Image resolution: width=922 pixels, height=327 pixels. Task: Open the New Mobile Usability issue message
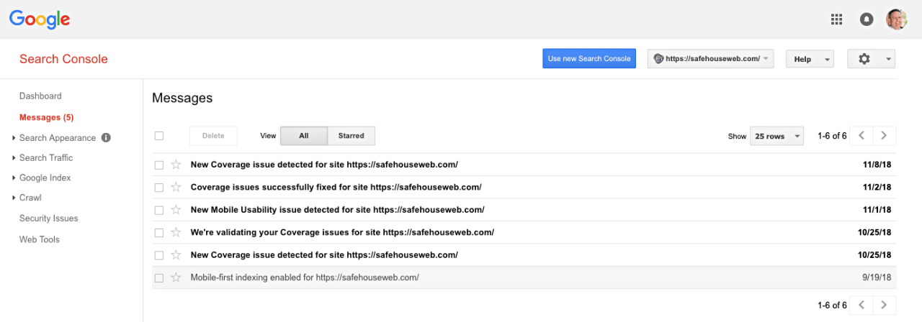click(337, 210)
